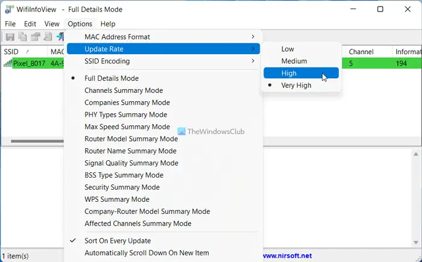
Task: Open the Edit menu
Action: tap(30, 24)
